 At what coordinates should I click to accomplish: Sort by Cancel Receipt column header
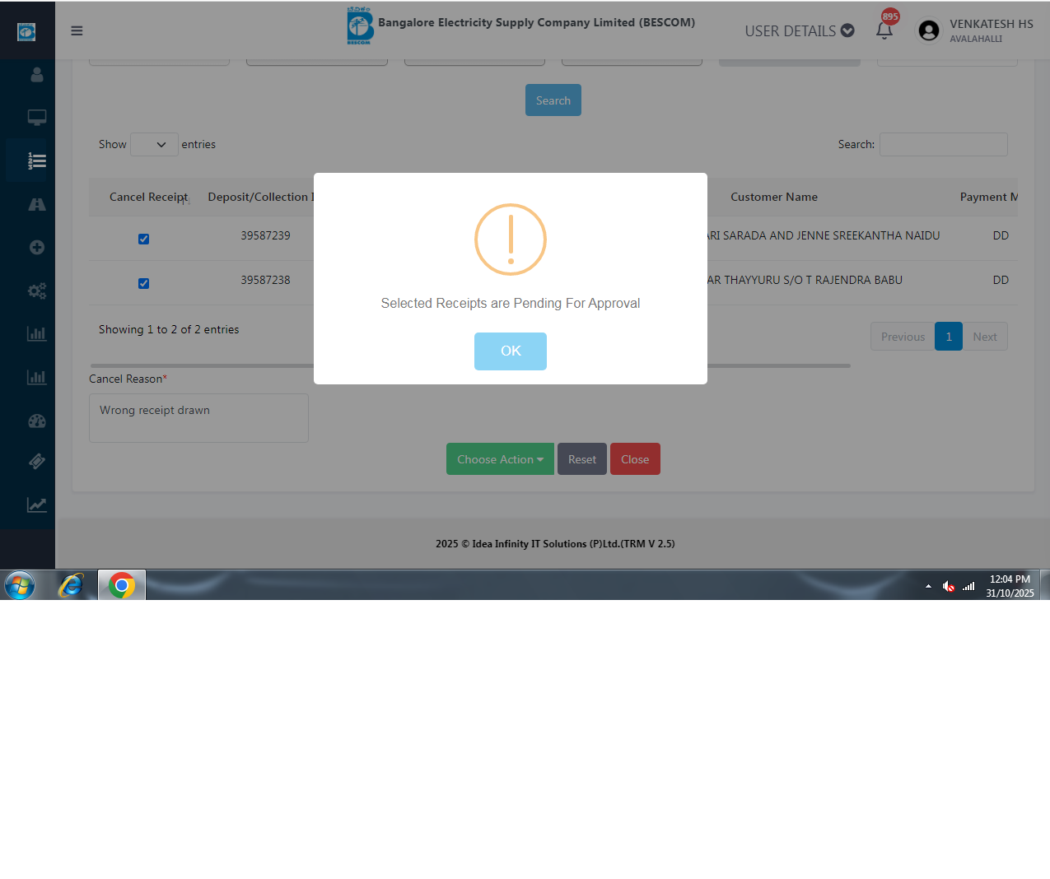[148, 198]
